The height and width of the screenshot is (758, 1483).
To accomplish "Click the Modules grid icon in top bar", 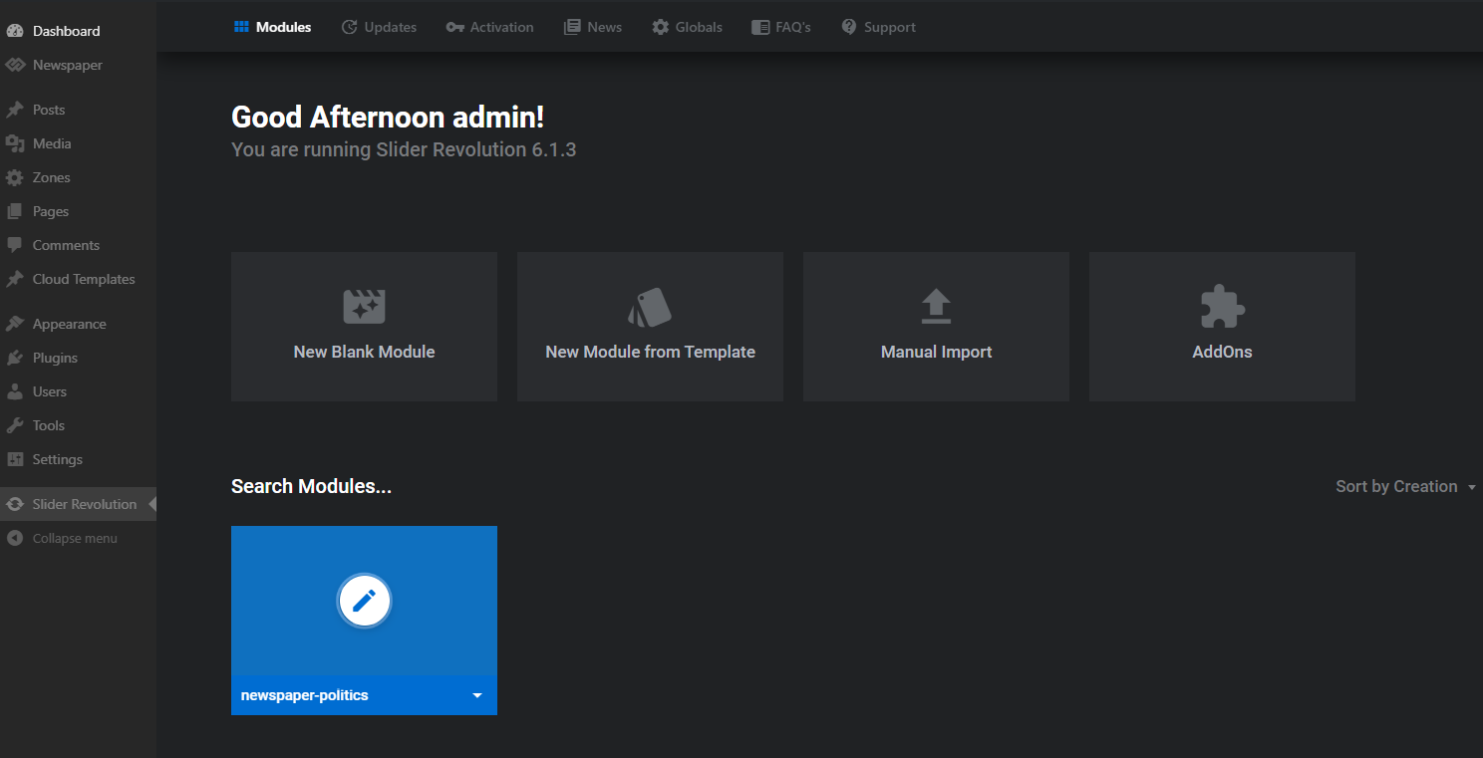I will click(x=241, y=27).
